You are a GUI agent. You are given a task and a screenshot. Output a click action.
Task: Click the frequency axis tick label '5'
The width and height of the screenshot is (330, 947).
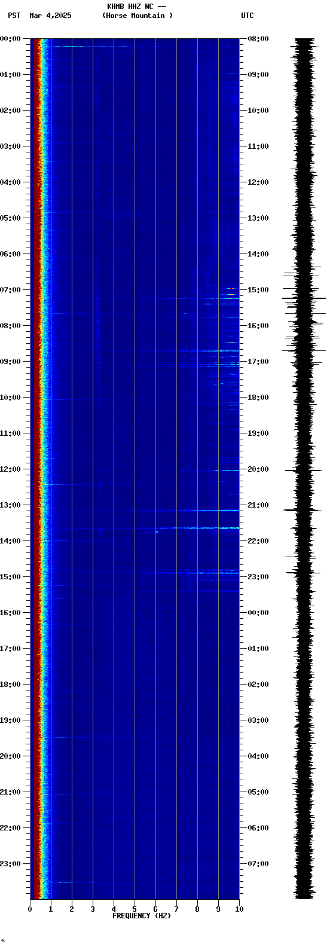pyautogui.click(x=135, y=909)
